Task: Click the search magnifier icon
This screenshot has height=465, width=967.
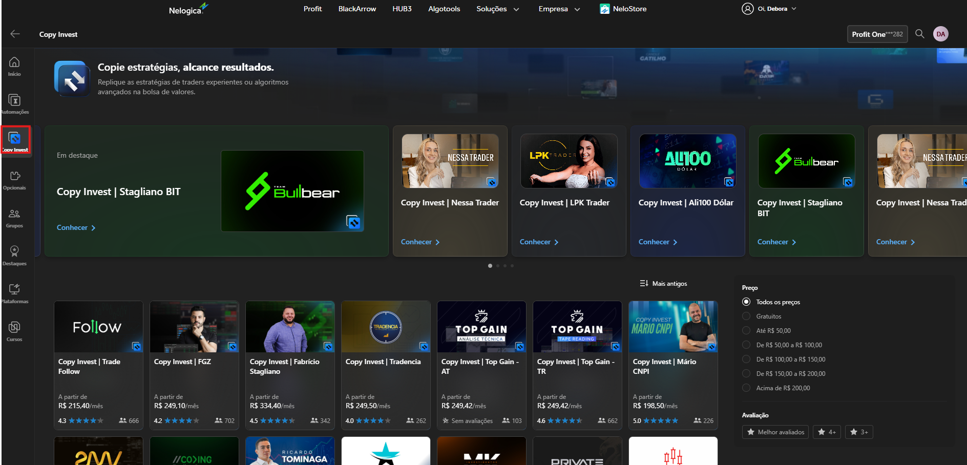Action: [920, 34]
